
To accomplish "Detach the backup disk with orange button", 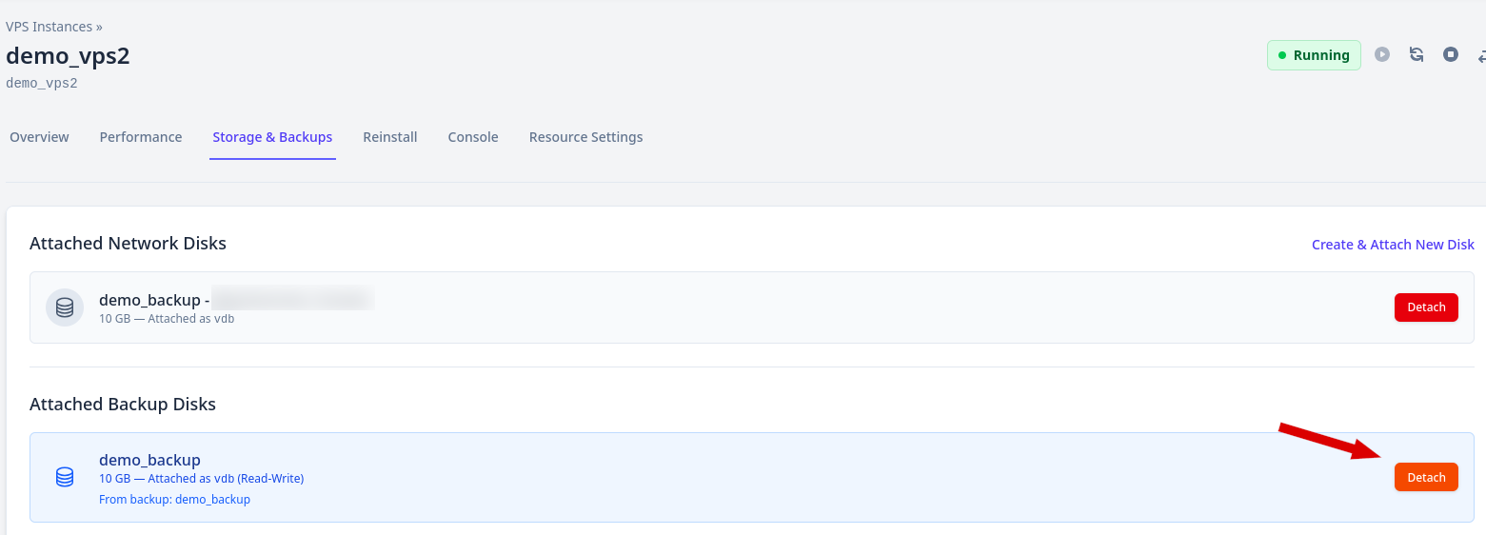I will tap(1426, 477).
